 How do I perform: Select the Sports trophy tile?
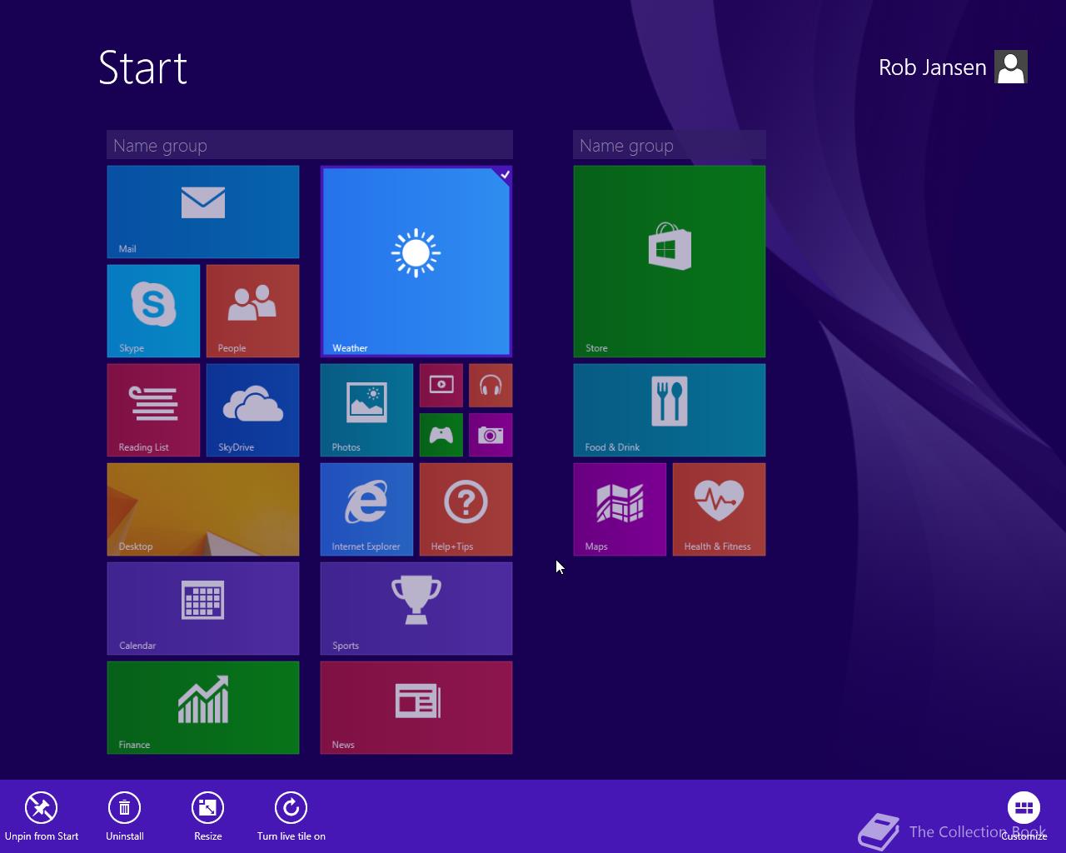pyautogui.click(x=416, y=608)
